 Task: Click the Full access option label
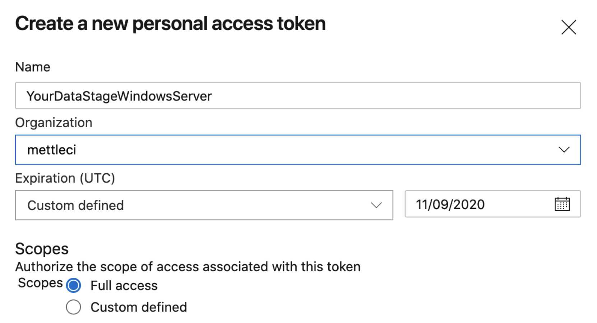124,286
